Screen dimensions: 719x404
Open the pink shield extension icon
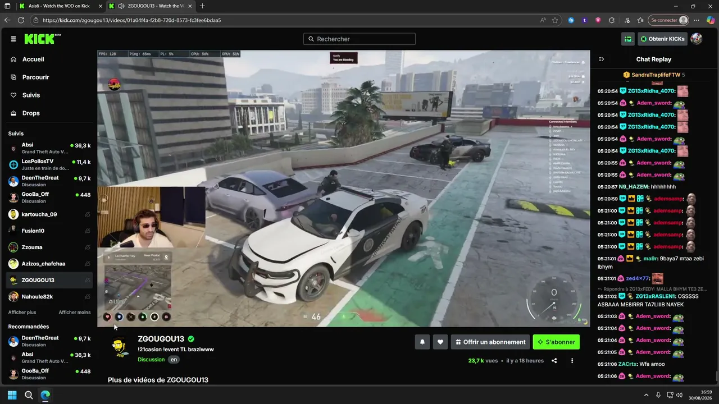598,20
